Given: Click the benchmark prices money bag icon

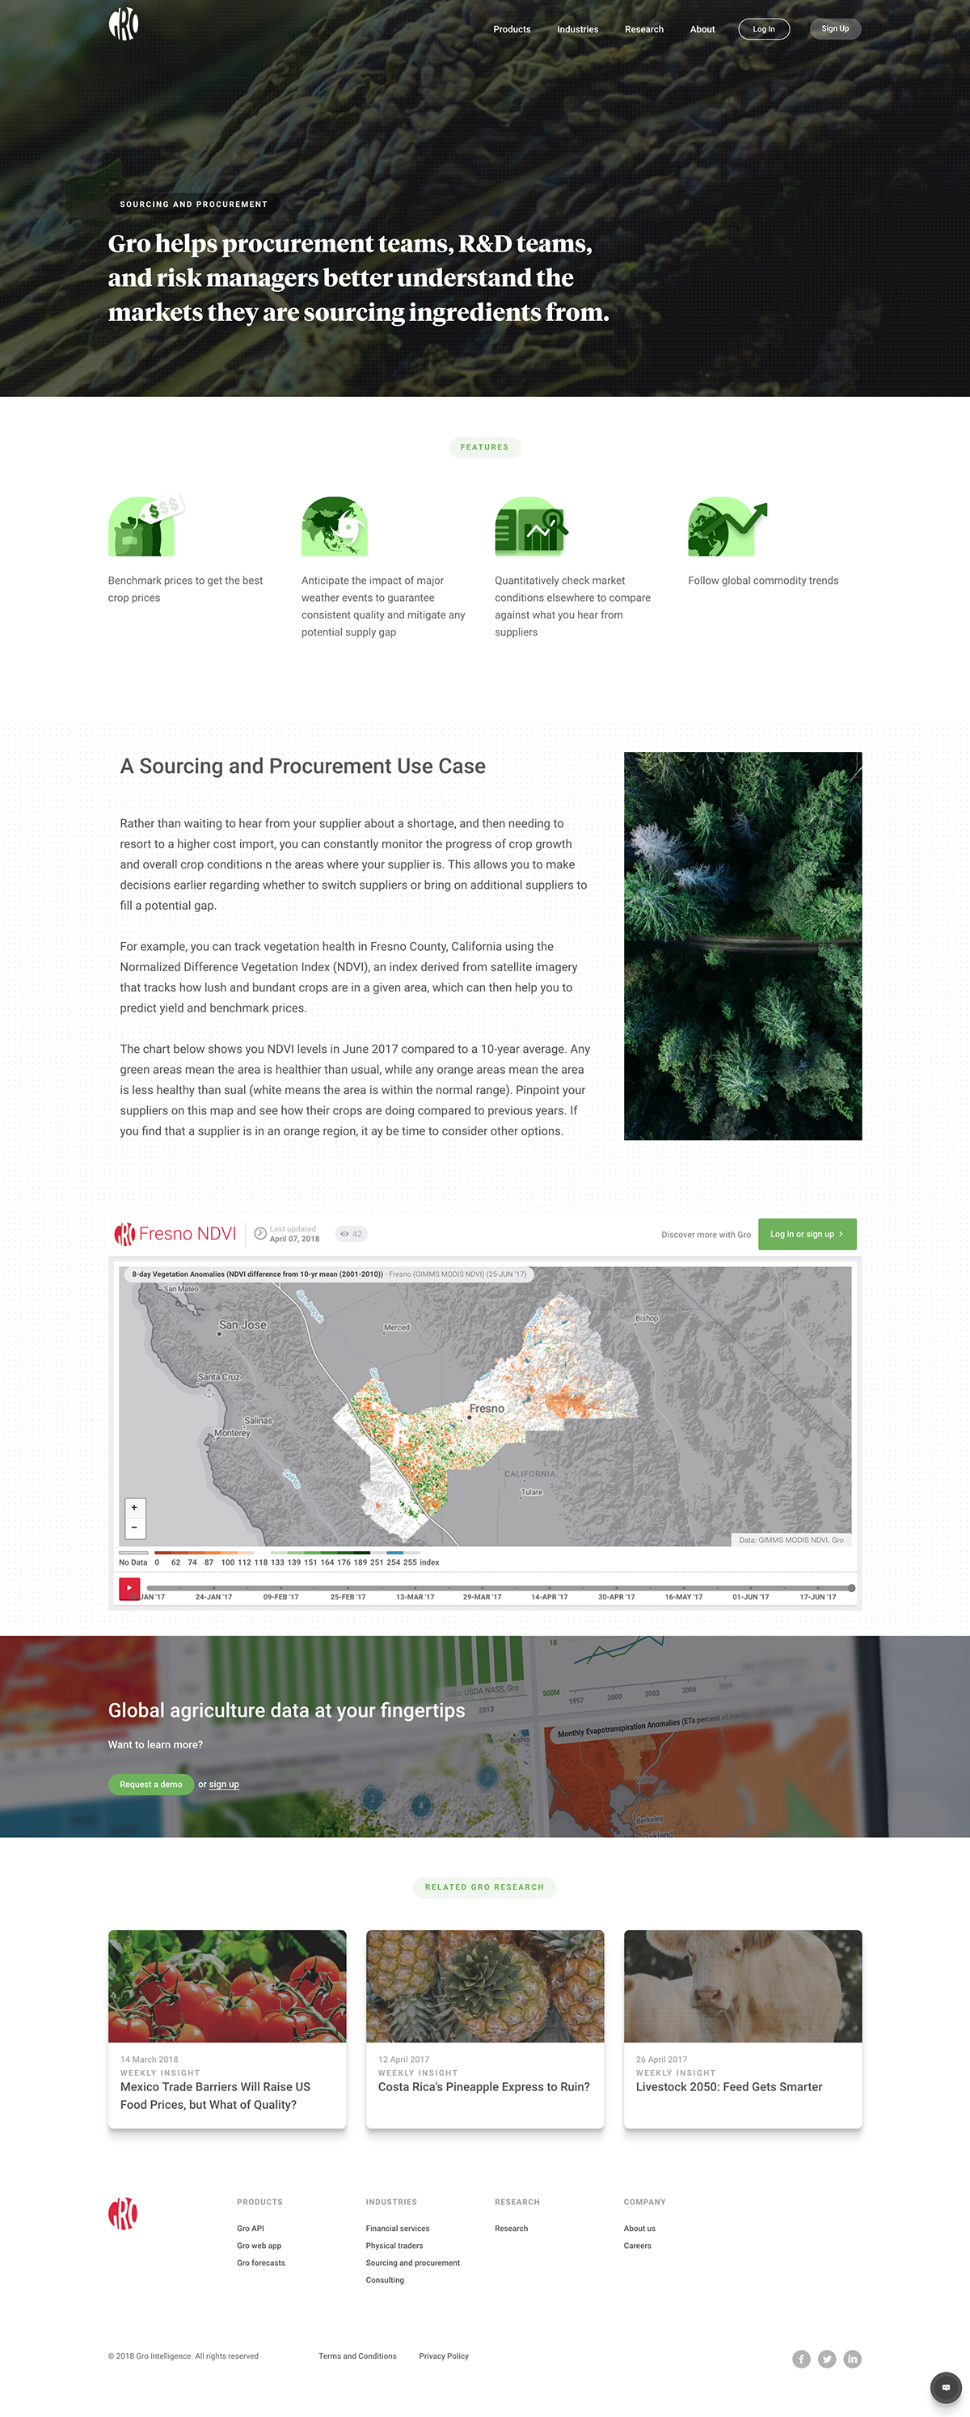Looking at the screenshot, I should [145, 526].
